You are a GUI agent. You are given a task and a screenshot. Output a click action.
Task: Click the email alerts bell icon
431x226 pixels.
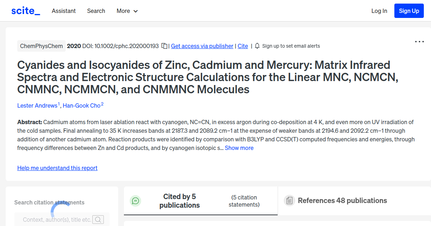[257, 46]
